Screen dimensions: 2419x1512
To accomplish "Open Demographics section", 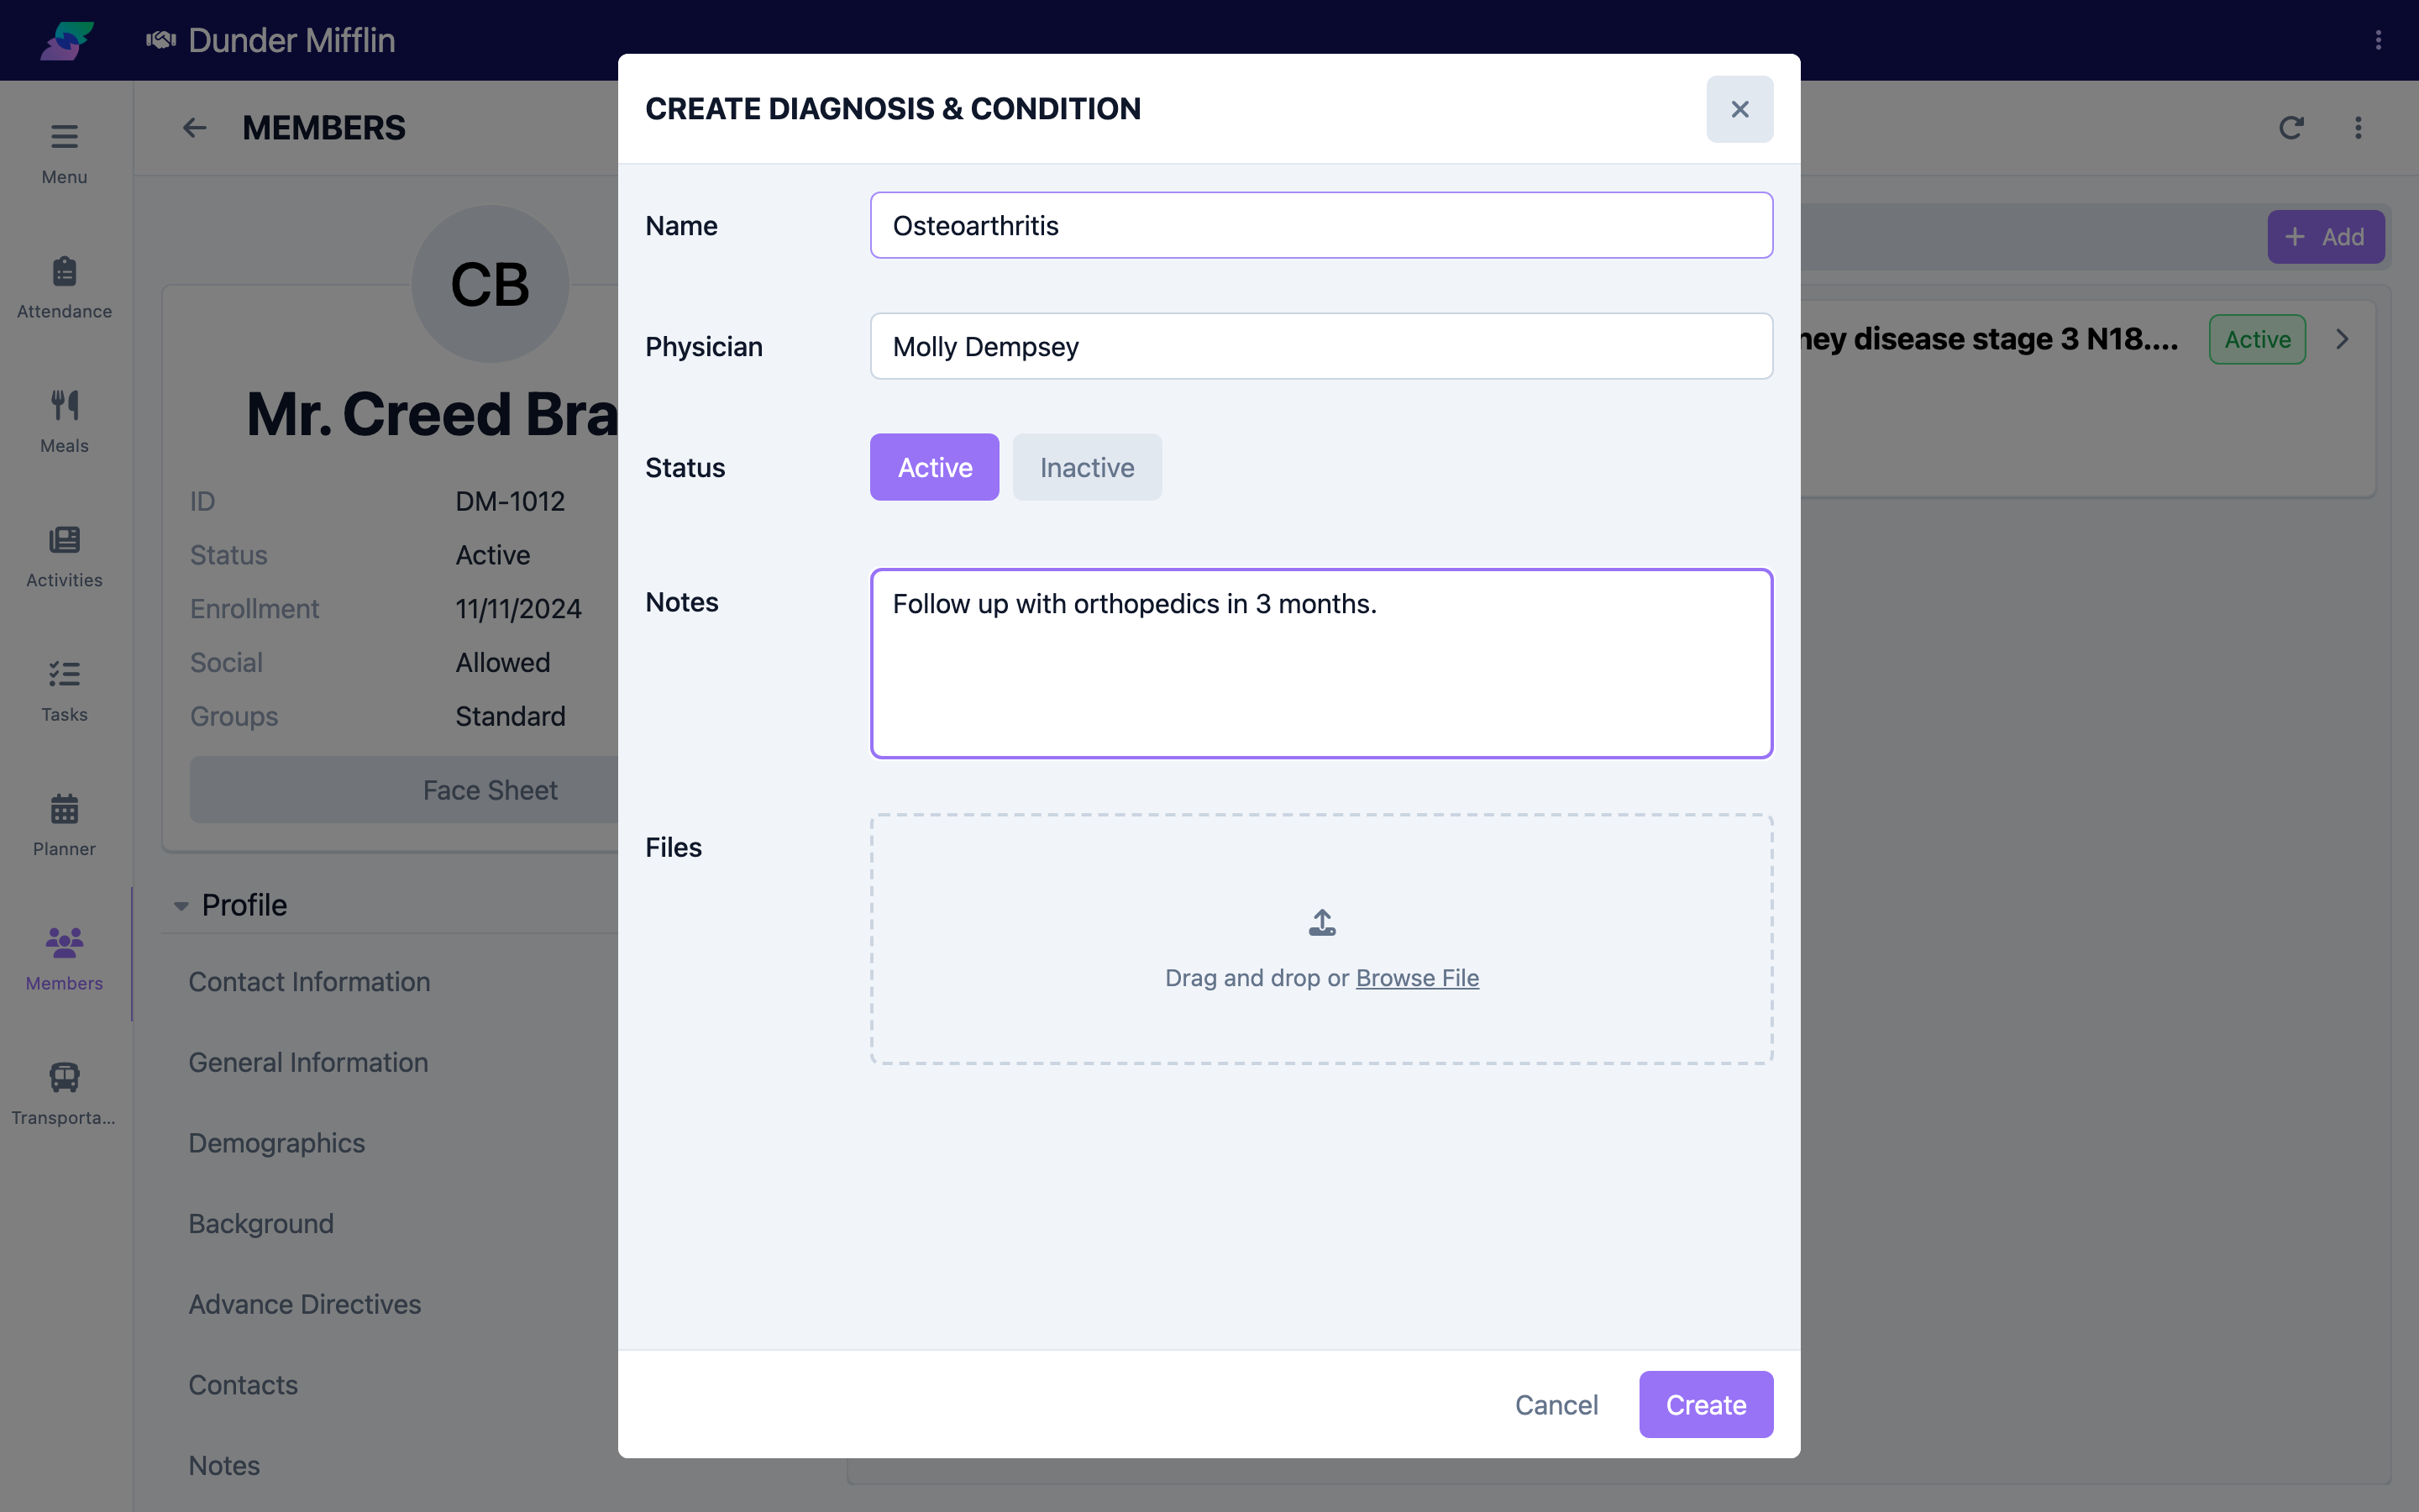I will point(277,1143).
